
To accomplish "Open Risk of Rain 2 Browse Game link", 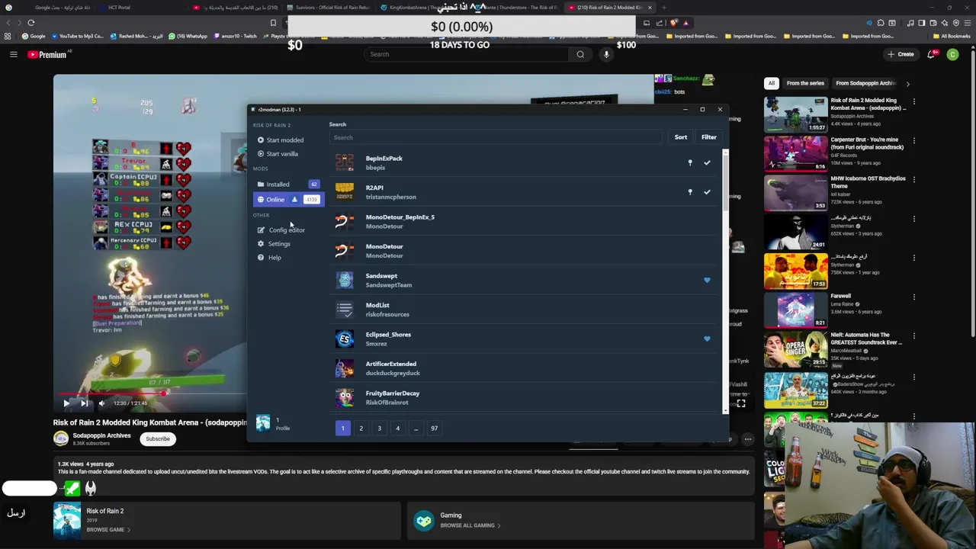I will point(108,530).
